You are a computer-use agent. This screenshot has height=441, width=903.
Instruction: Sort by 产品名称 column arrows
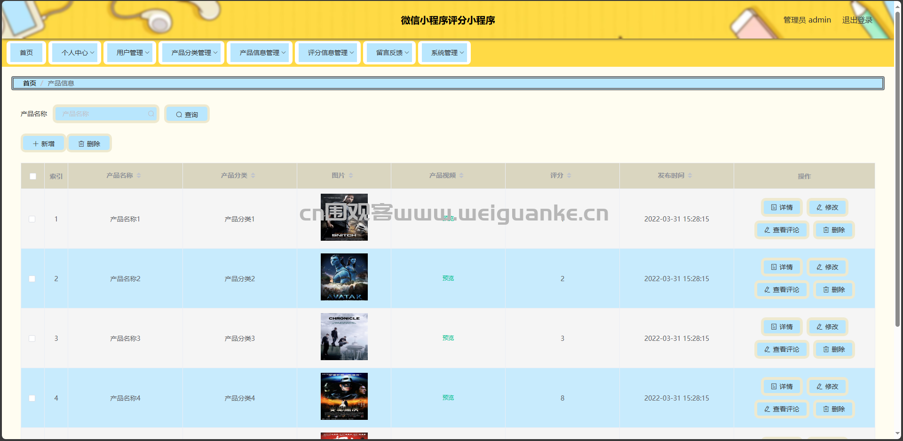[x=139, y=175]
